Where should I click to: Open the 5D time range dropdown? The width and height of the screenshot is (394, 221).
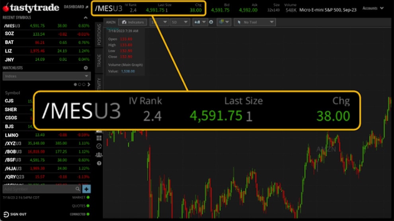pyautogui.click(x=179, y=22)
